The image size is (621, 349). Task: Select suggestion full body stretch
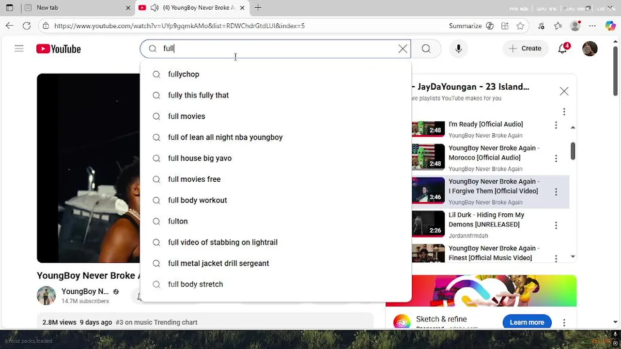pyautogui.click(x=276, y=284)
